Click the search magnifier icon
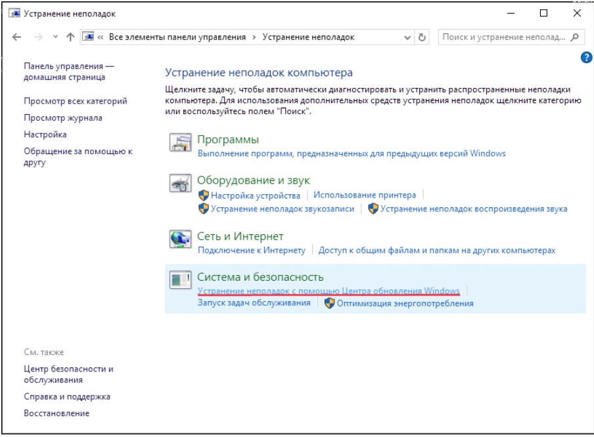 (x=575, y=37)
